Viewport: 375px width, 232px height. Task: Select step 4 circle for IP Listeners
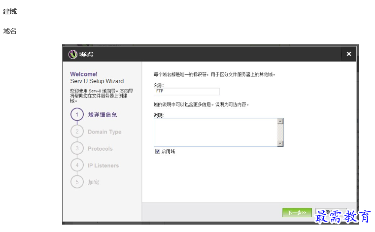(77, 165)
